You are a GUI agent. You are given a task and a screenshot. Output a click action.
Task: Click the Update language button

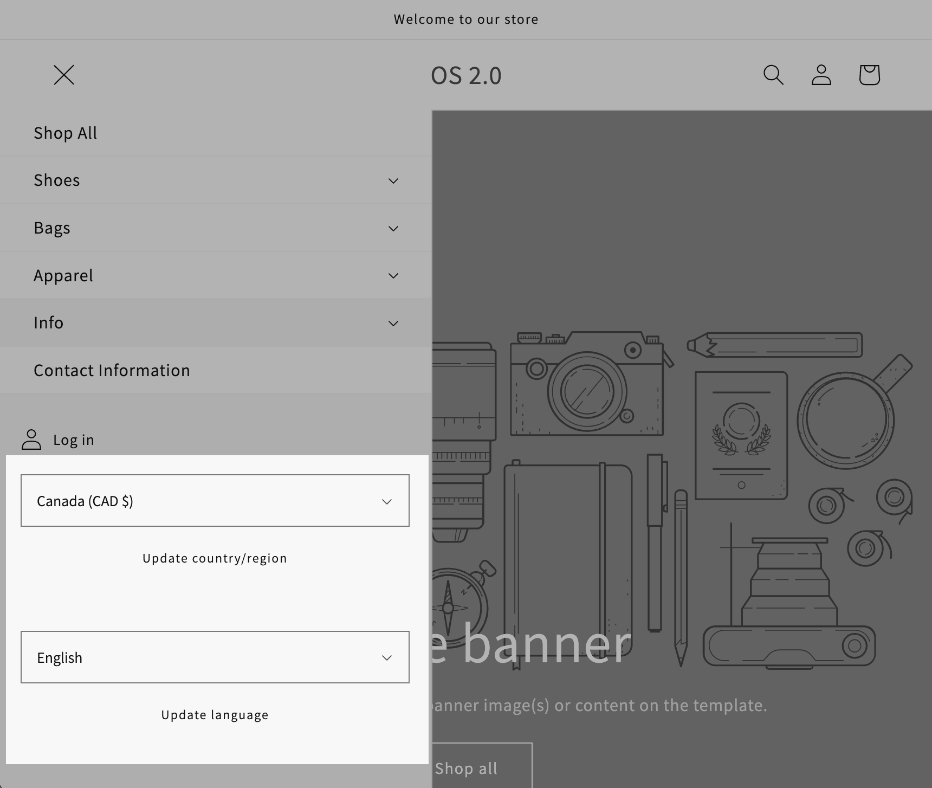(x=215, y=714)
